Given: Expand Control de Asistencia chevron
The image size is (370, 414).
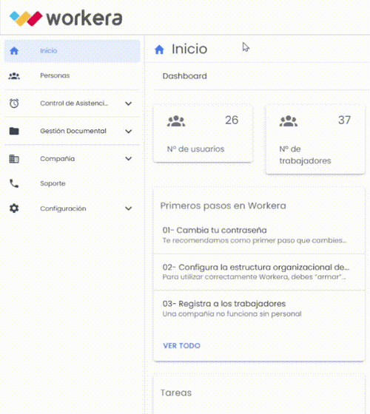Looking at the screenshot, I should point(129,103).
